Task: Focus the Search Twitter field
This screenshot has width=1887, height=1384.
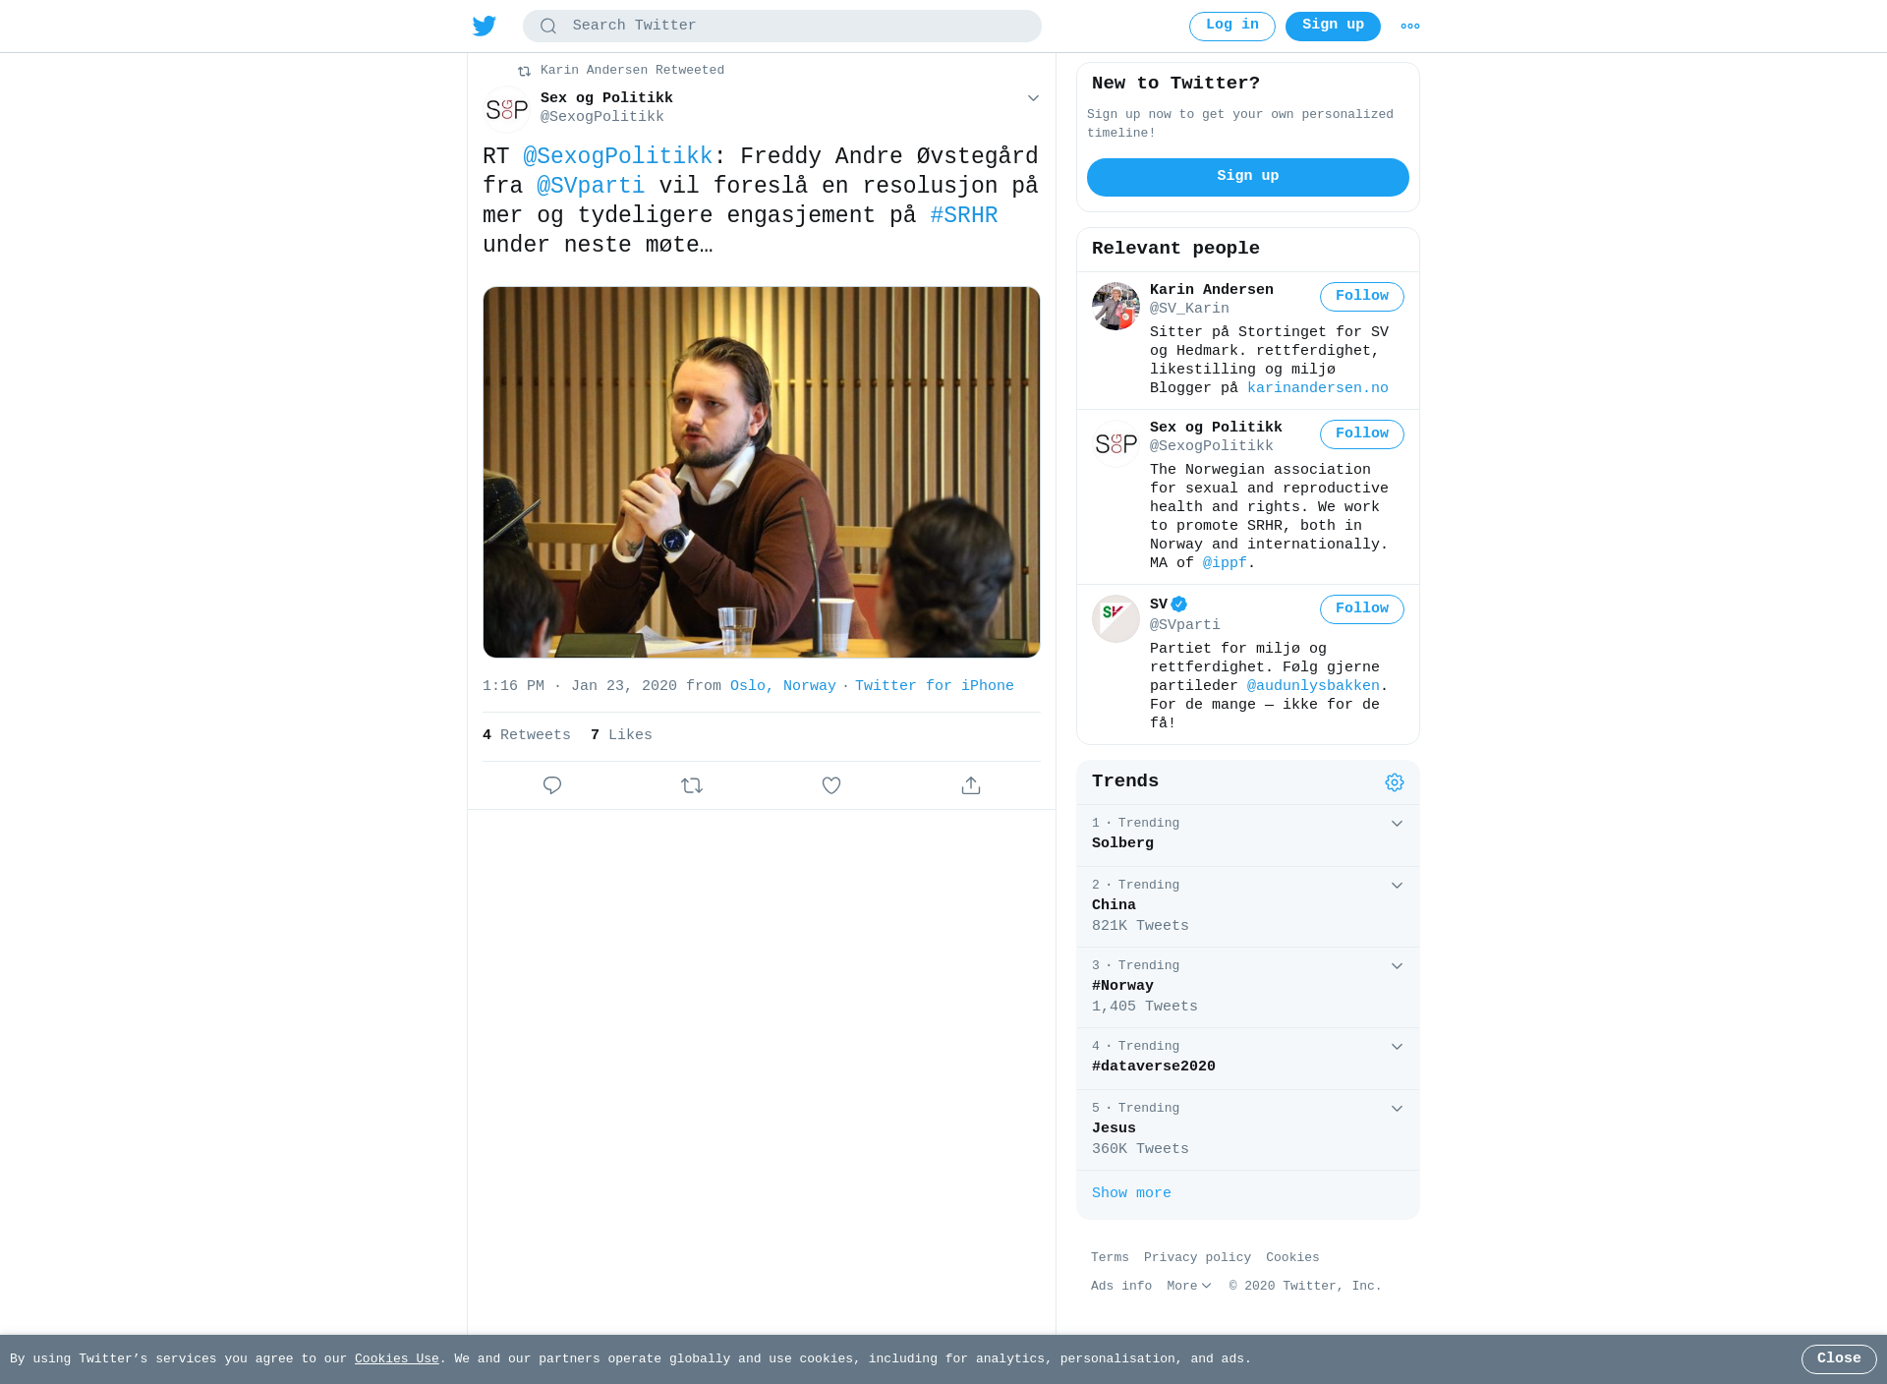Action: [782, 27]
